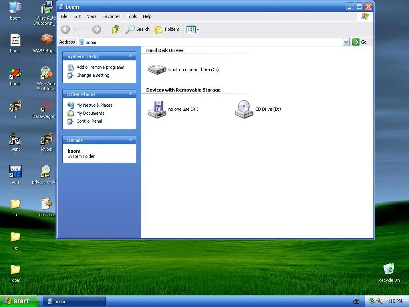Click the Start button
Screen dimensions: 409x307
pos(19,301)
